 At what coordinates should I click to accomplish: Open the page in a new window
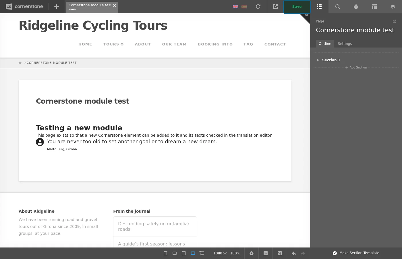point(275,7)
